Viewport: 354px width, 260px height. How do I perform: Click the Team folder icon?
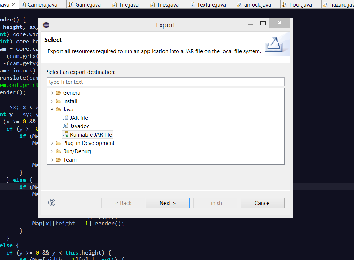click(x=58, y=160)
